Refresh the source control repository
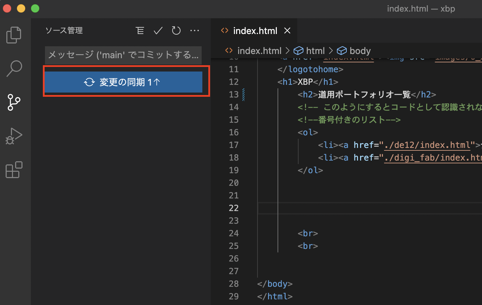 click(176, 30)
